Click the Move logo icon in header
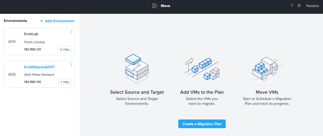 [155, 6]
